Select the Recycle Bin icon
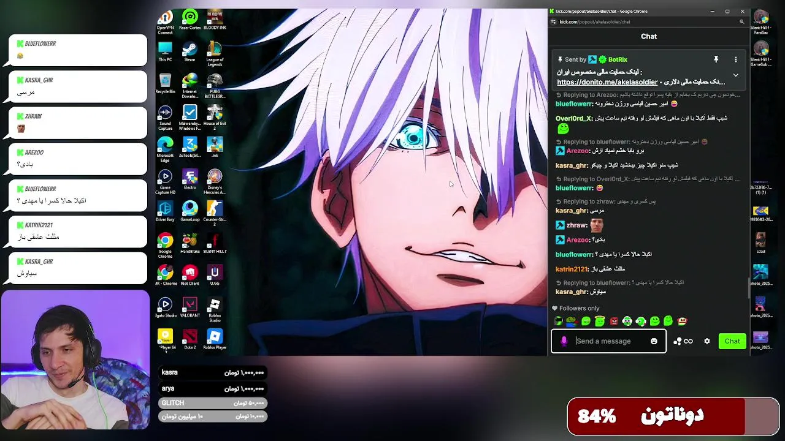Screen dimensions: 785x441 tap(165, 84)
